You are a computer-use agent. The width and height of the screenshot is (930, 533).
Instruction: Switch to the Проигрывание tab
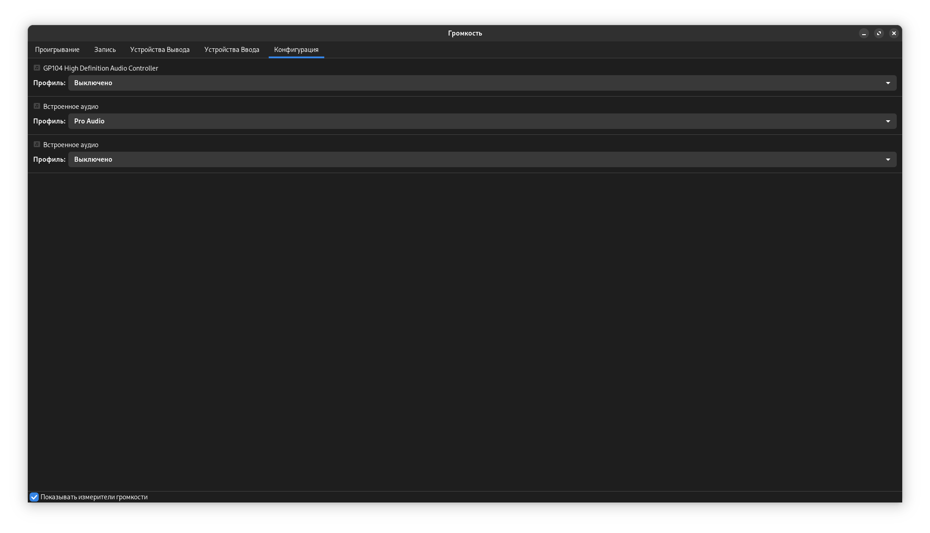[x=57, y=50]
